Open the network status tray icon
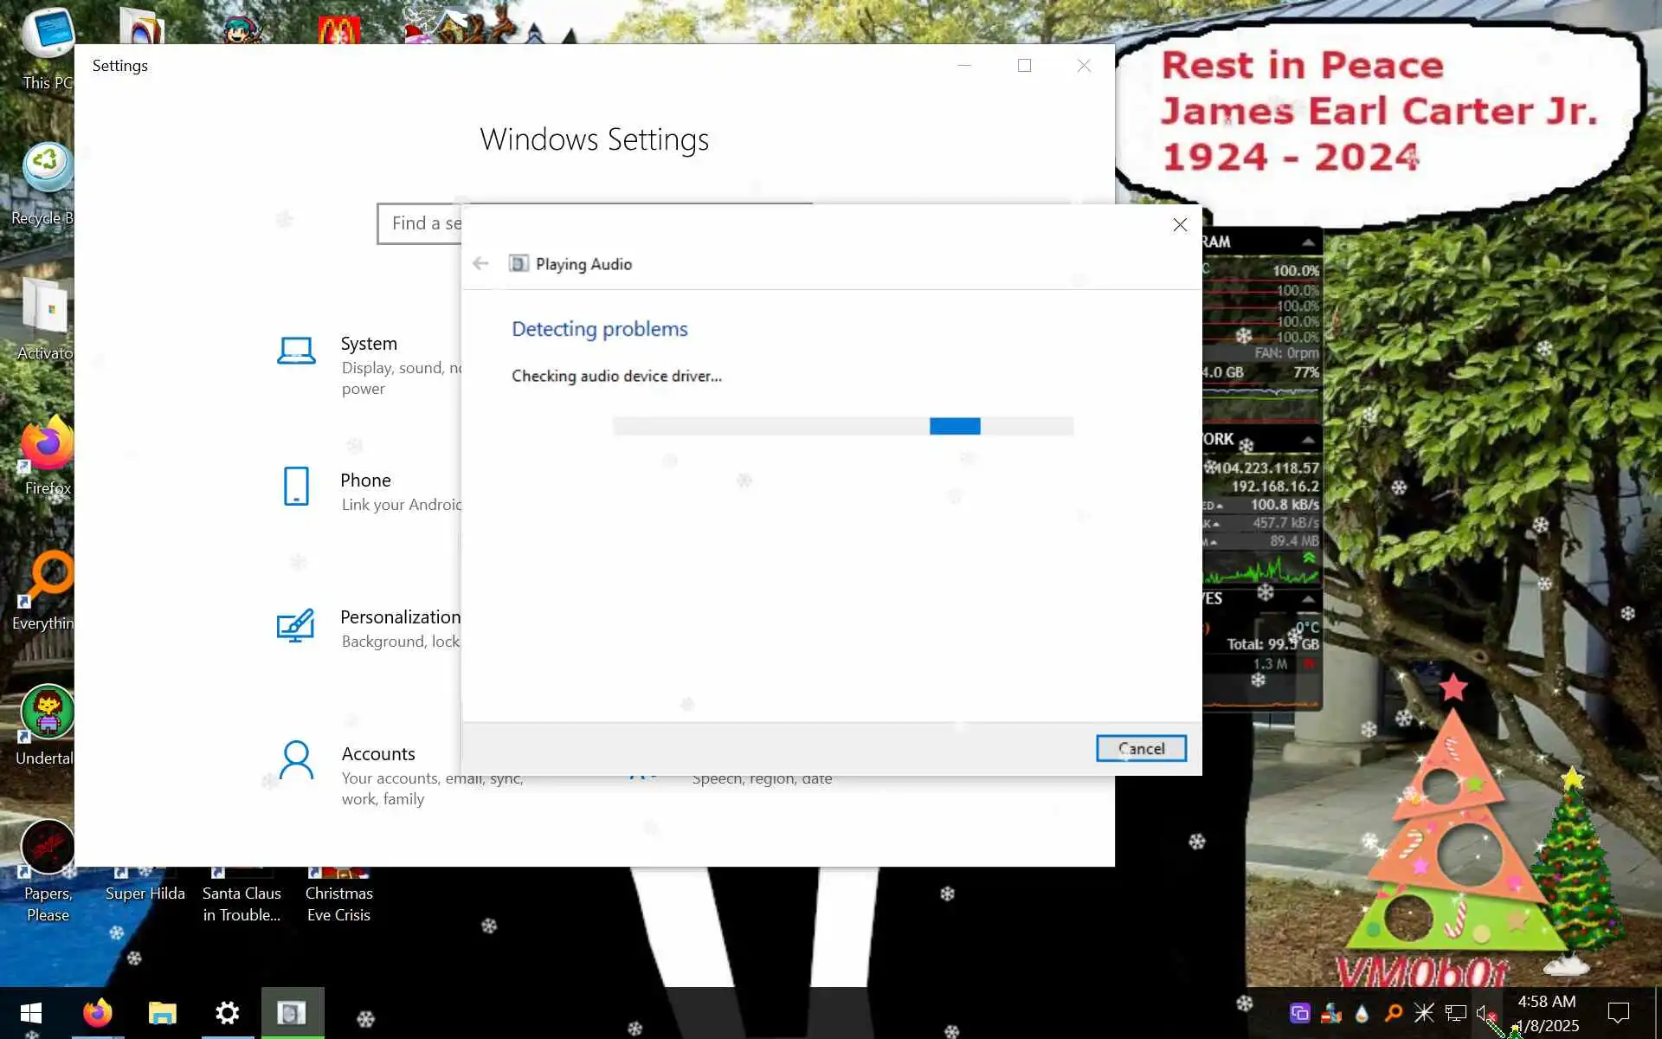 [x=1455, y=1013]
